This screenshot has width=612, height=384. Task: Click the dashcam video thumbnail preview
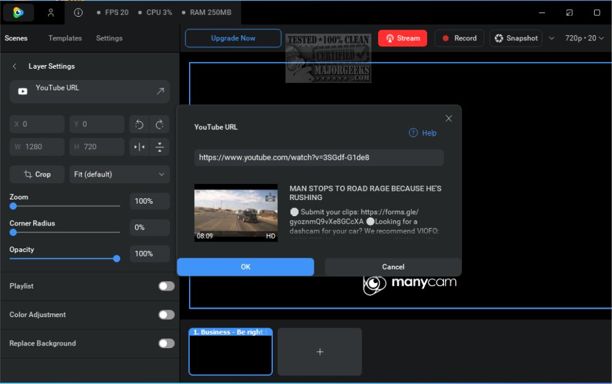click(x=236, y=213)
